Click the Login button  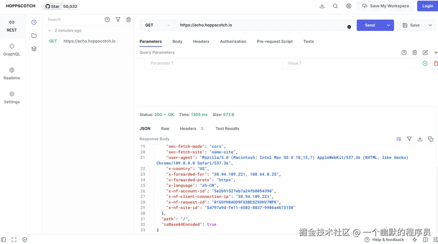[x=427, y=6]
